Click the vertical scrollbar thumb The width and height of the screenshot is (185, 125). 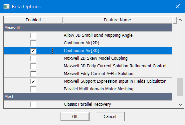180,87
